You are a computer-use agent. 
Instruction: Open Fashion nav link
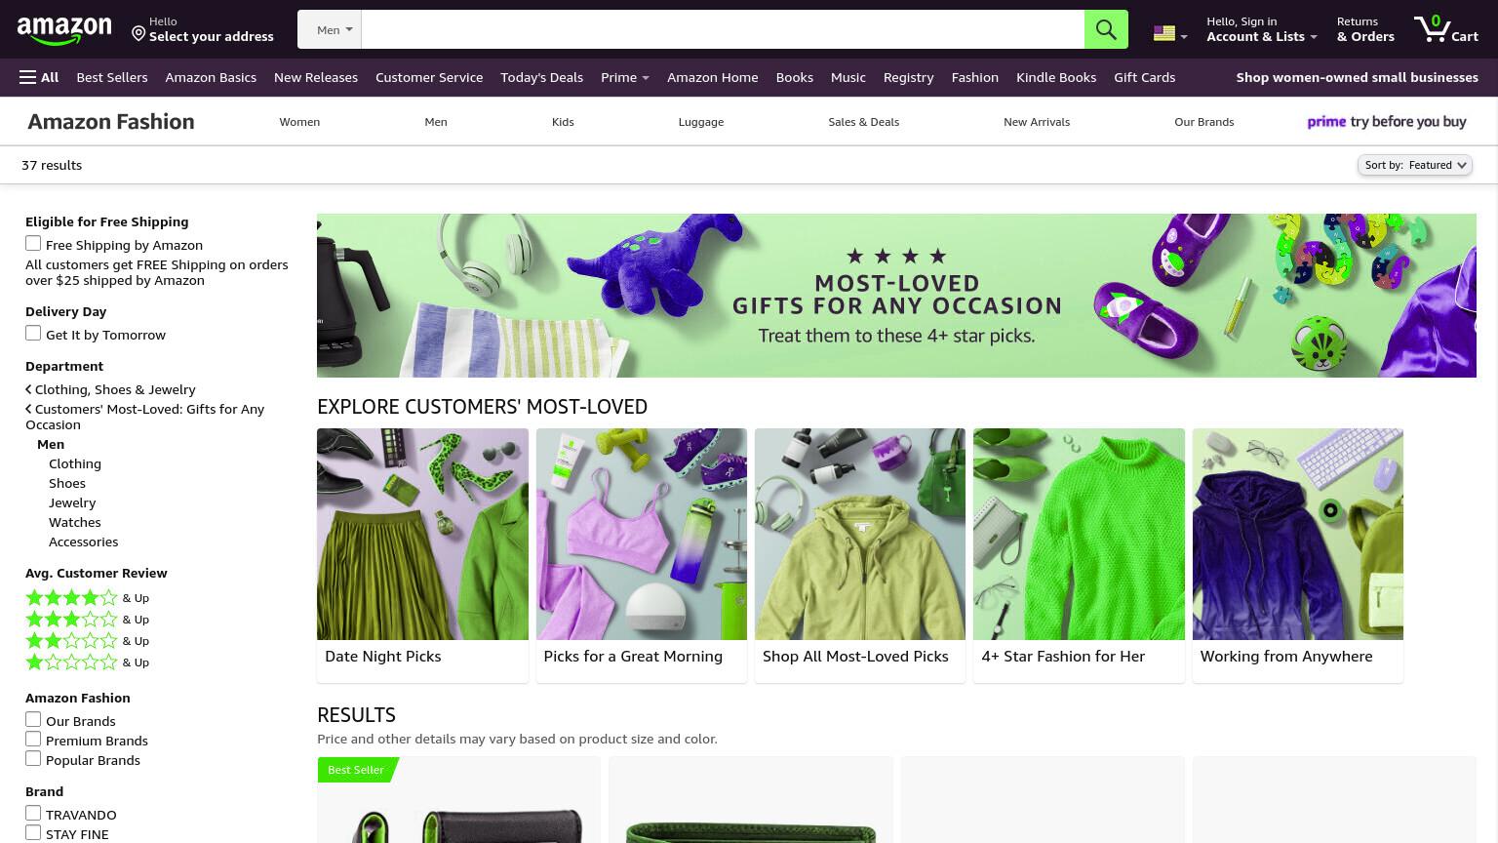pos(975,77)
